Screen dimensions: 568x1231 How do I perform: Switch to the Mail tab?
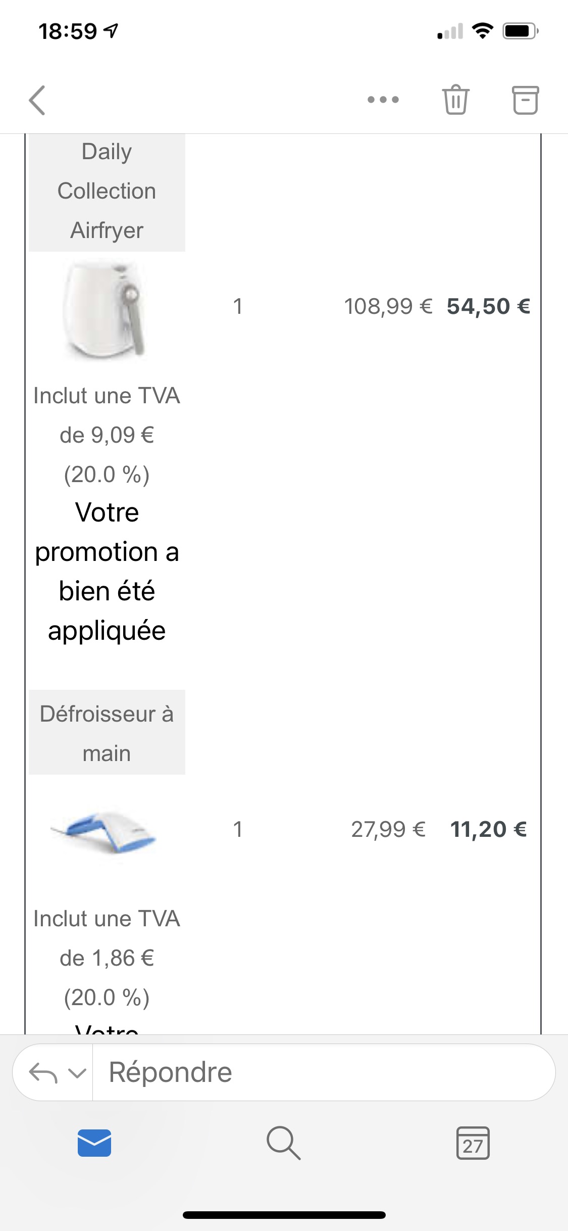94,1143
